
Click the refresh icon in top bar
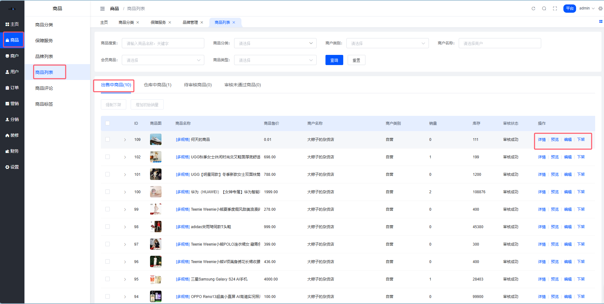click(x=533, y=9)
